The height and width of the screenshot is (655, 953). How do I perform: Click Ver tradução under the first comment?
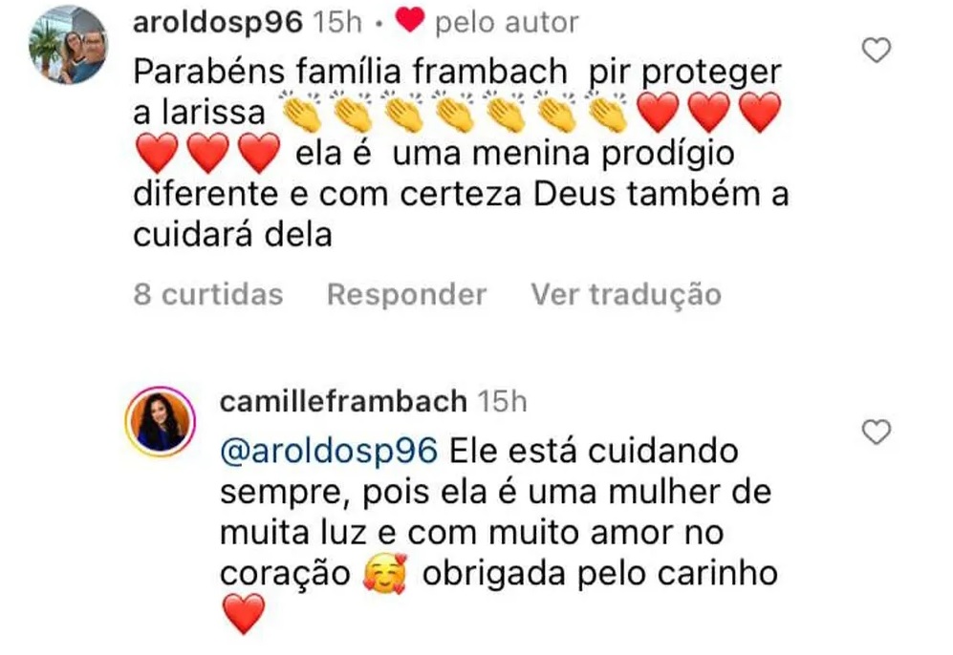pos(626,294)
